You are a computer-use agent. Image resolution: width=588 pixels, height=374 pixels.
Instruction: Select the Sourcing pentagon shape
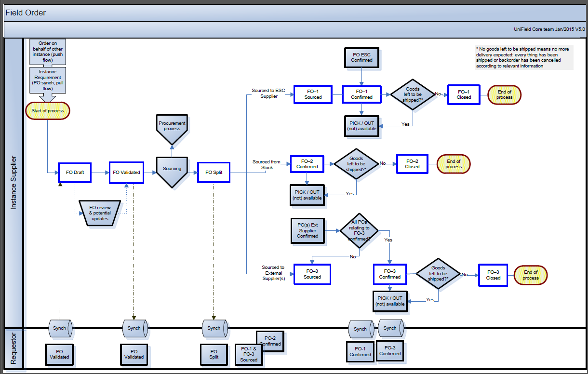point(172,171)
